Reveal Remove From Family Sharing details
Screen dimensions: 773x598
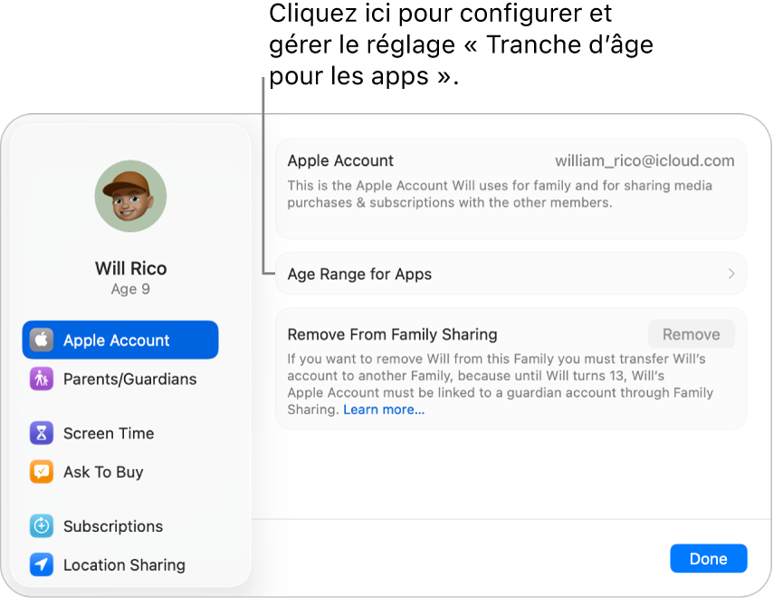pyautogui.click(x=391, y=334)
